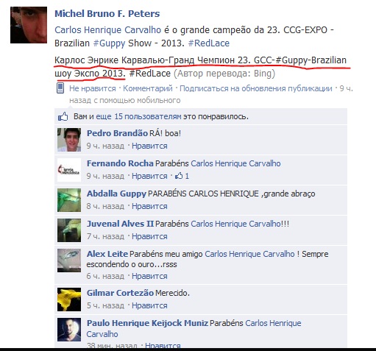Open the #Guppy hashtag in the post
Viewport: 376px width, 351px height.
click(110, 43)
